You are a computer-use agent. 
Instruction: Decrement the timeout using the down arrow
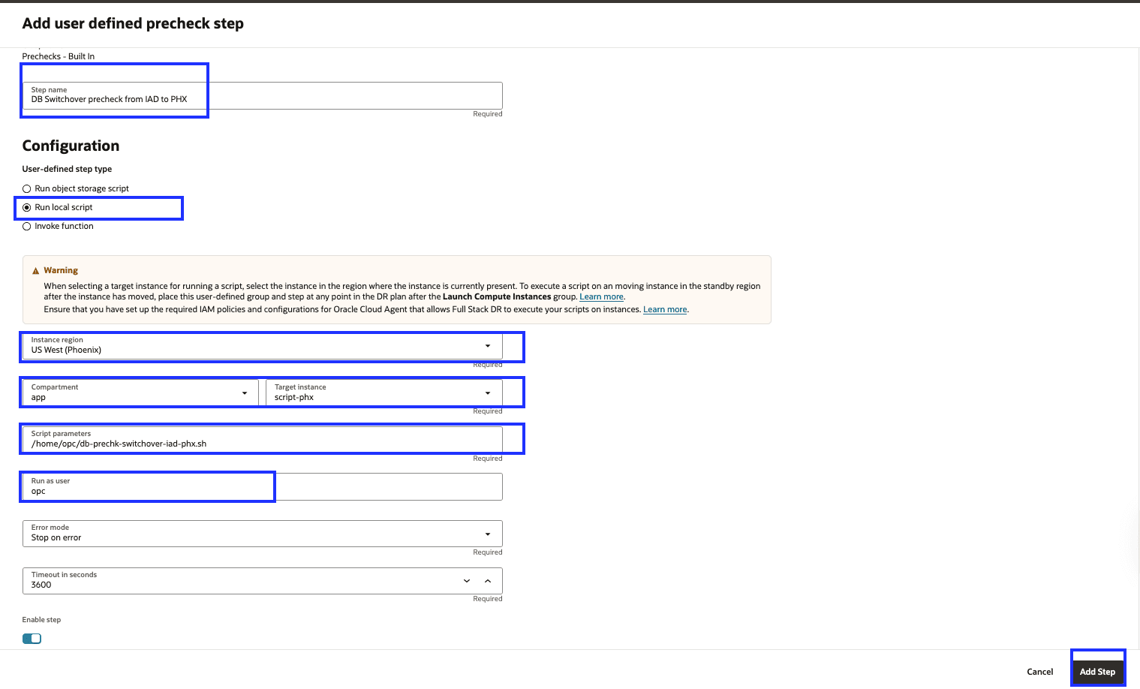point(466,580)
